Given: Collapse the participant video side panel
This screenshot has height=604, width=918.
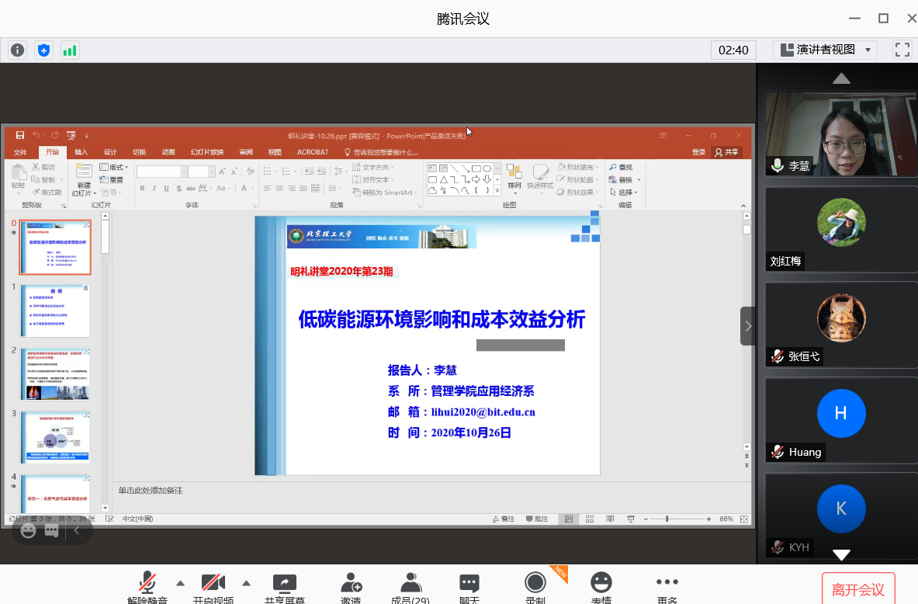Looking at the screenshot, I should [747, 326].
